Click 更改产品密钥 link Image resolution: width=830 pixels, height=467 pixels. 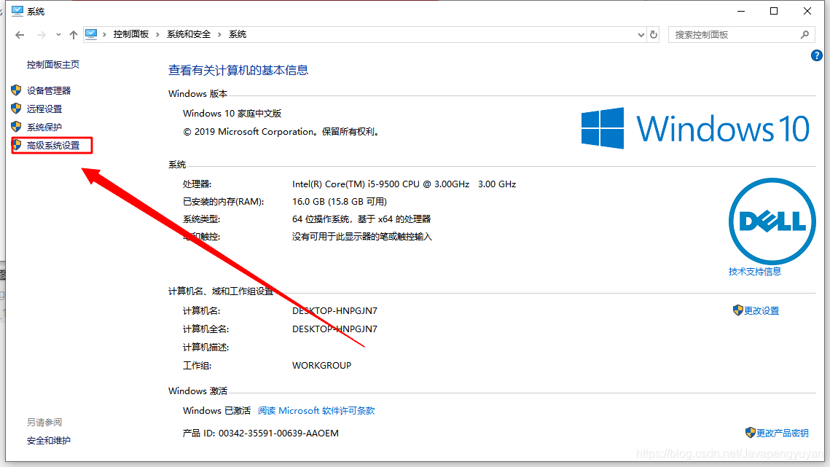tap(782, 433)
